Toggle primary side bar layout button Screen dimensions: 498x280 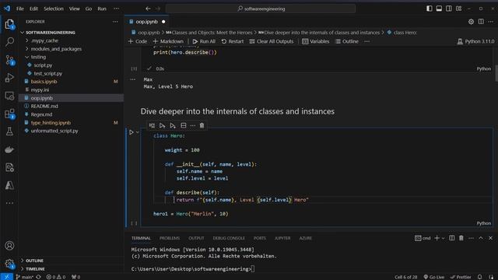click(x=430, y=9)
